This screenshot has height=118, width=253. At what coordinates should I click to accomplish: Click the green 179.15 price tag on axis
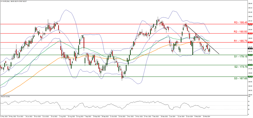click(250, 55)
